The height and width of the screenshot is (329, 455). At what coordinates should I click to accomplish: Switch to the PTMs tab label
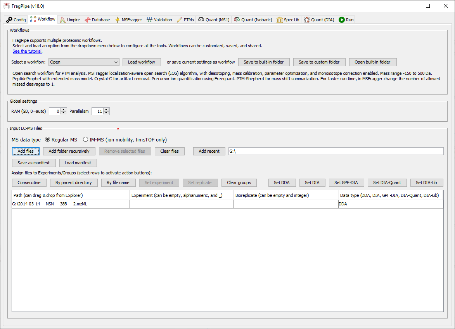pyautogui.click(x=189, y=20)
